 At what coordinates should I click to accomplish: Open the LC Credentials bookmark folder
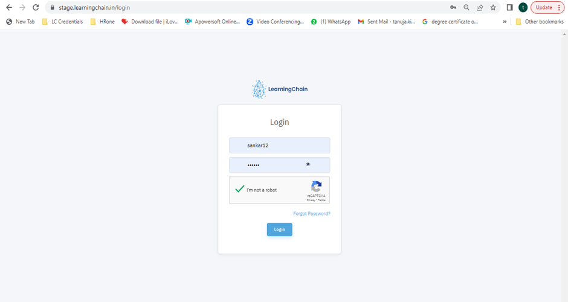click(62, 22)
